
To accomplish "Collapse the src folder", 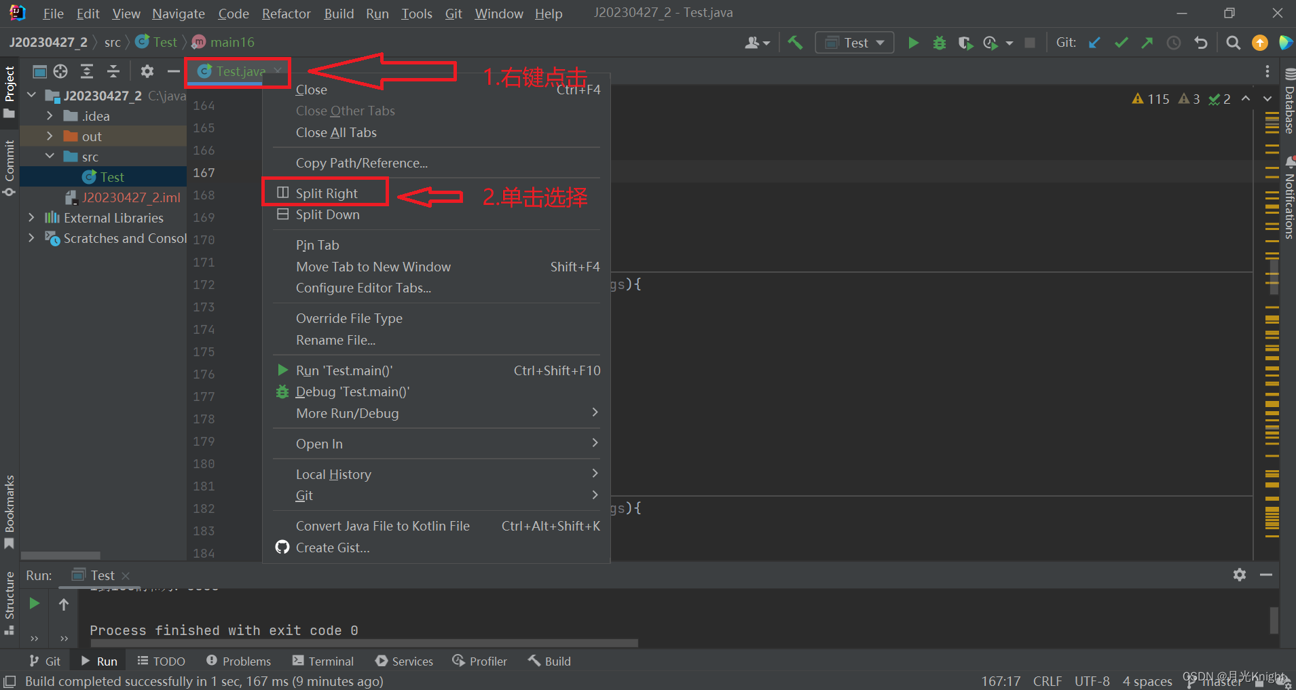I will tap(50, 156).
